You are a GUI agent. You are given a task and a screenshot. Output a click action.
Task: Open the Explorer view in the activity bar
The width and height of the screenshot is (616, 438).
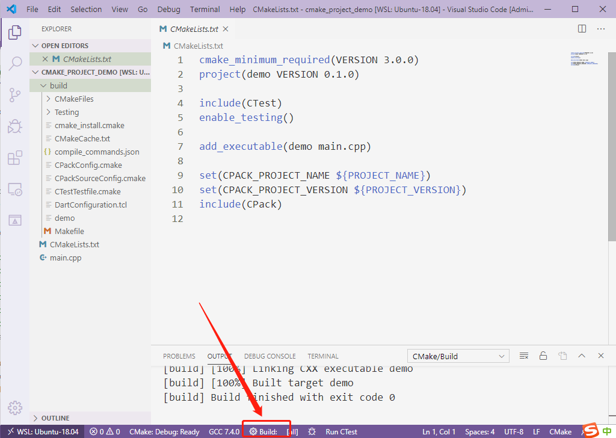15,33
